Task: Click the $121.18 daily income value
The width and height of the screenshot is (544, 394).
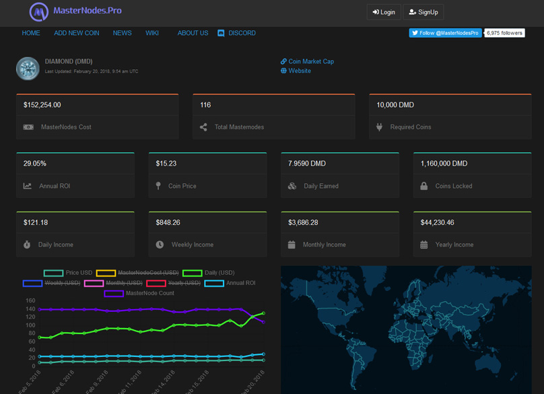Action: coord(36,222)
